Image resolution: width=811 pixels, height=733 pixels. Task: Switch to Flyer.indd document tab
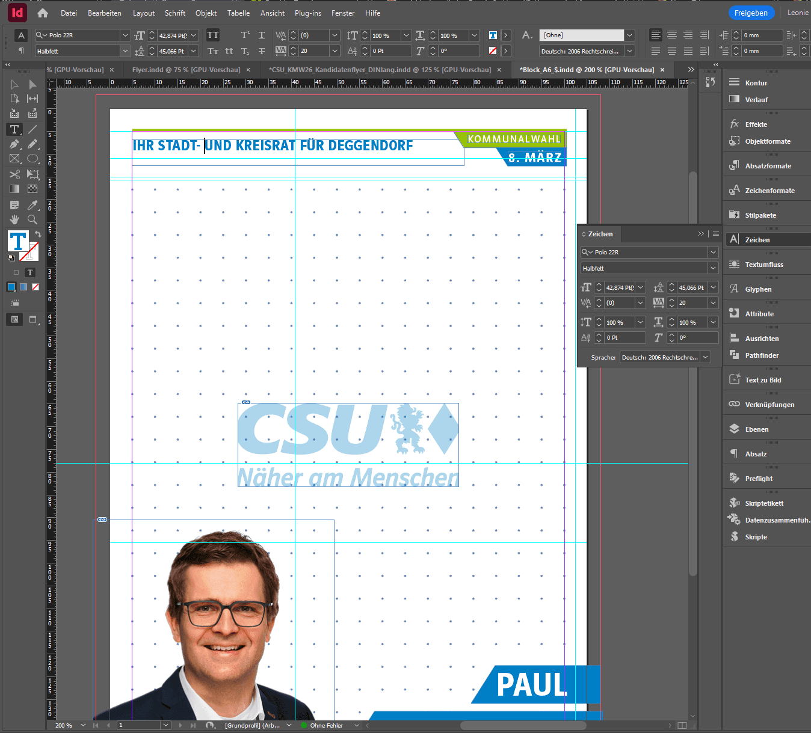[x=186, y=70]
